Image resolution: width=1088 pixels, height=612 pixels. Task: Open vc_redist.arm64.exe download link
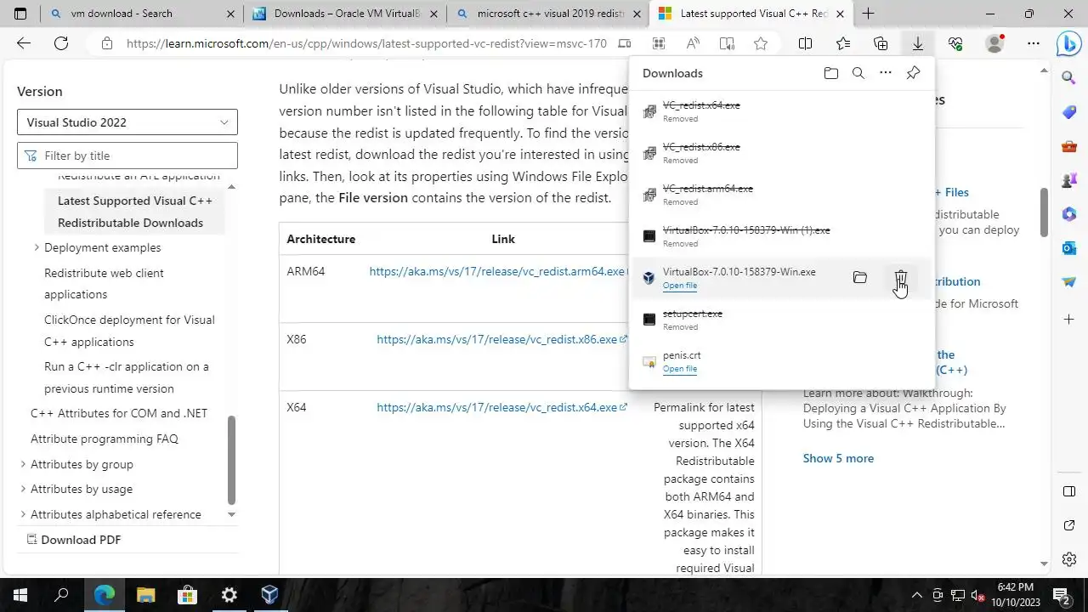[x=497, y=271]
